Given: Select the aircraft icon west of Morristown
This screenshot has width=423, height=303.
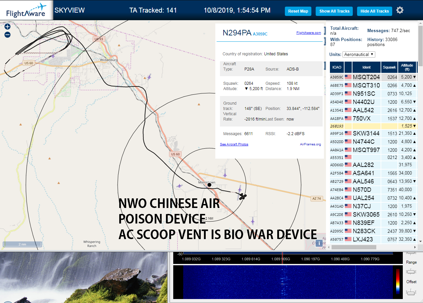Looking at the screenshot, I should (180, 185).
